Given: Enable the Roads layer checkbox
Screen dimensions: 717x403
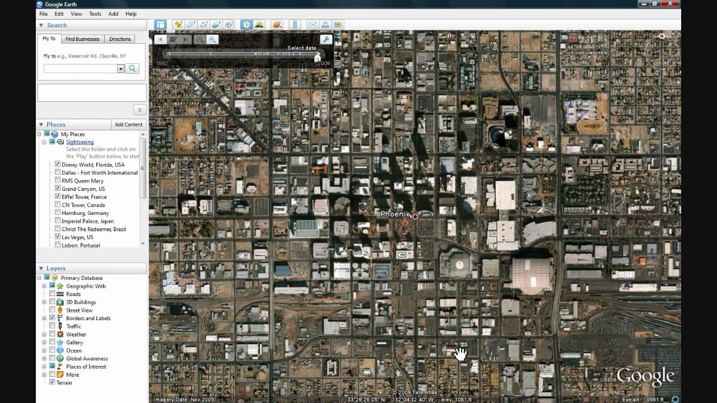Looking at the screenshot, I should [52, 294].
